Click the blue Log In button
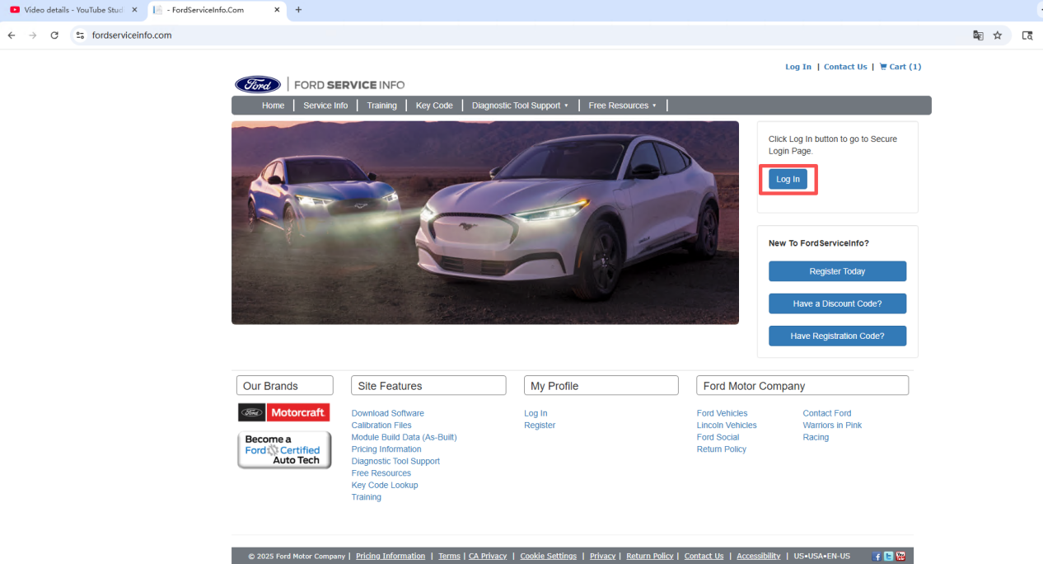Viewport: 1043px width, 564px height. tap(788, 179)
